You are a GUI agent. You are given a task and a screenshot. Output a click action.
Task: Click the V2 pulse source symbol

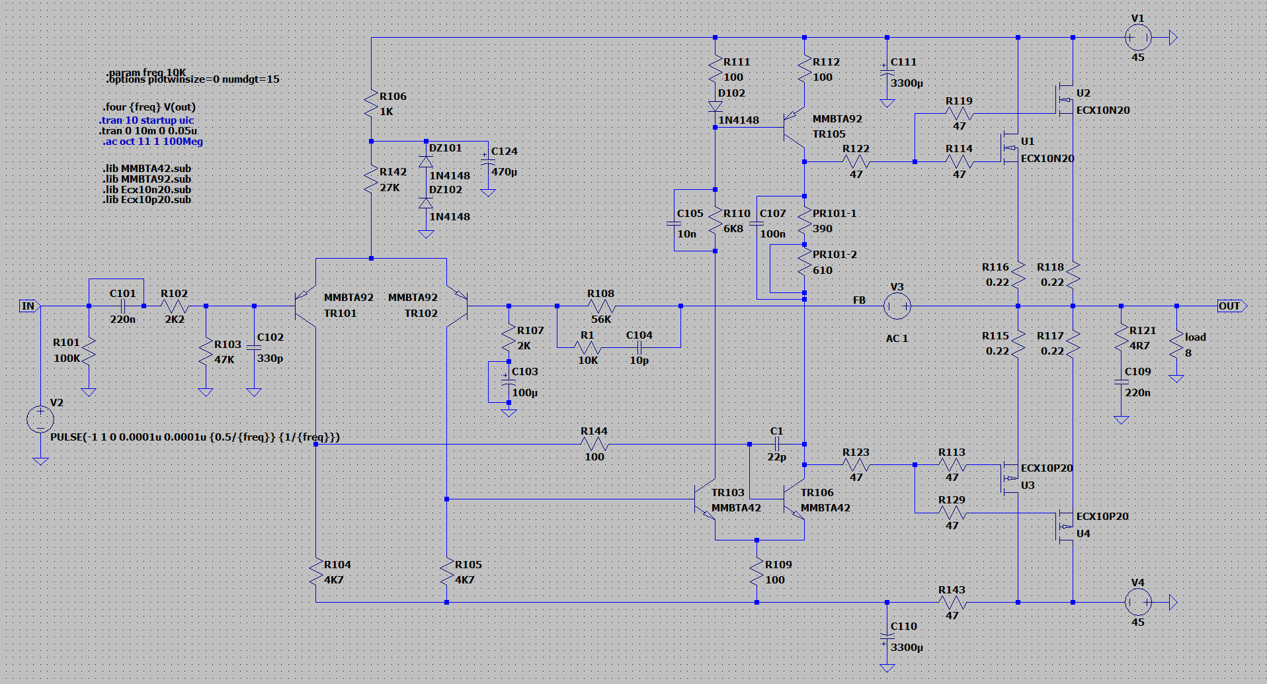click(x=40, y=419)
